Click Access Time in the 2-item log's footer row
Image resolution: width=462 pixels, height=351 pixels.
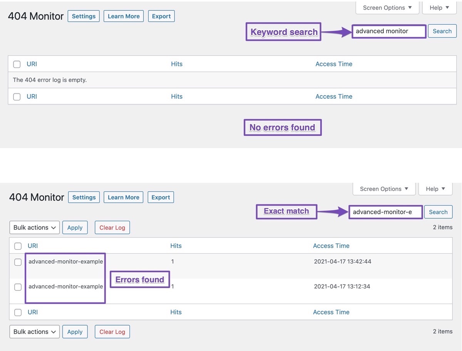click(331, 312)
